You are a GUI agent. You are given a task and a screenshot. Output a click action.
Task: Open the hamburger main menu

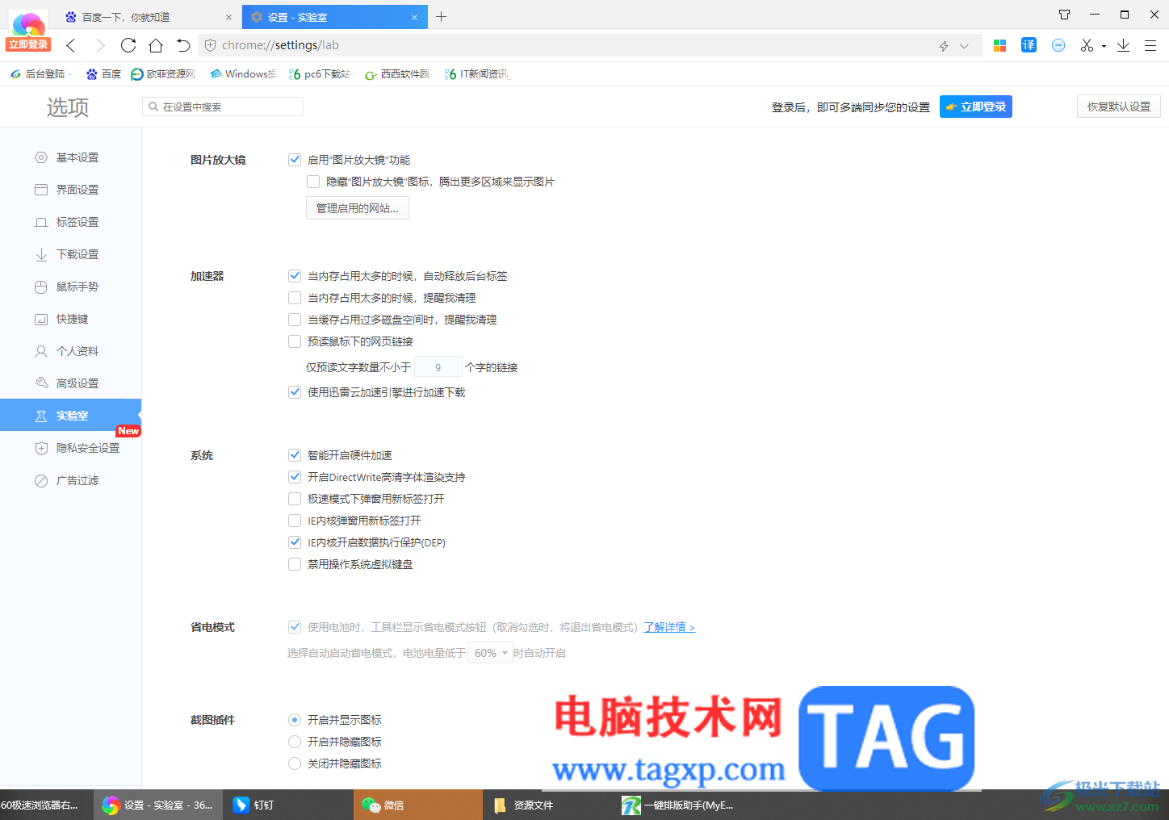[x=1150, y=45]
